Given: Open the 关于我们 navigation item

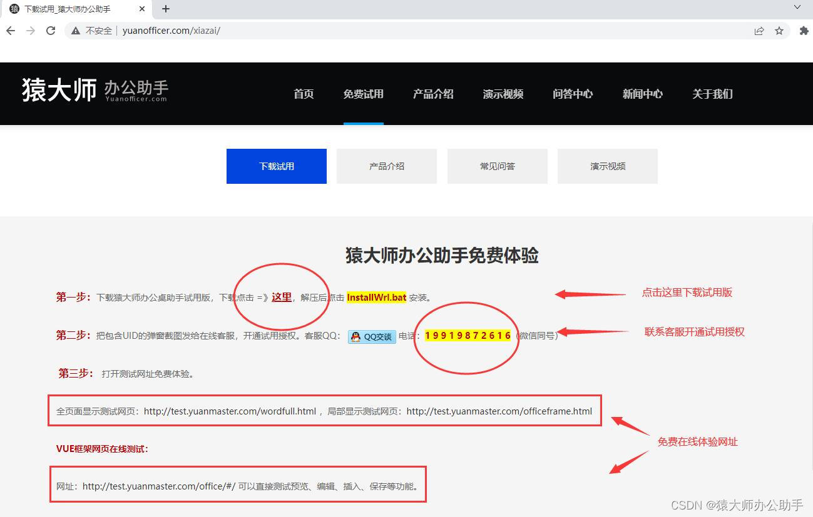Looking at the screenshot, I should coord(712,94).
